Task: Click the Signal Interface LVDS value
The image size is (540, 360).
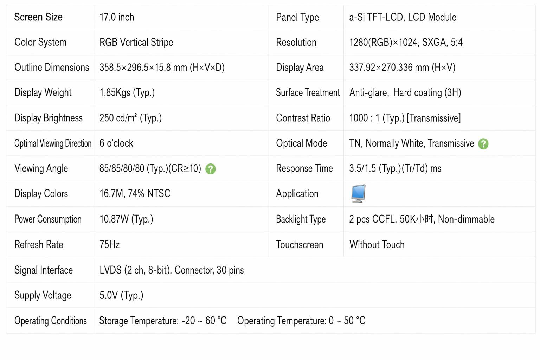Action: pyautogui.click(x=172, y=270)
